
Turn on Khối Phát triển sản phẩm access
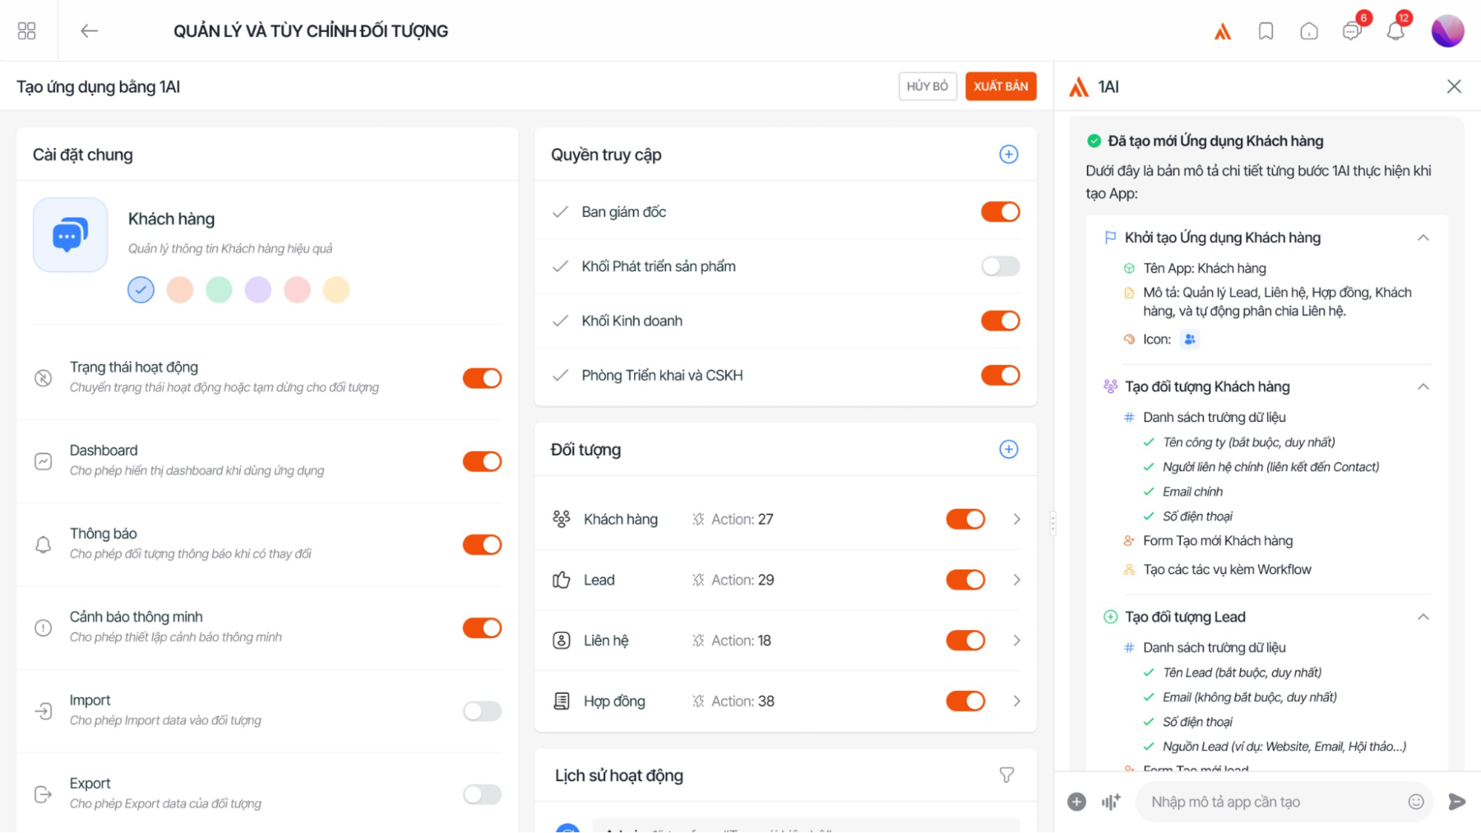[1000, 266]
